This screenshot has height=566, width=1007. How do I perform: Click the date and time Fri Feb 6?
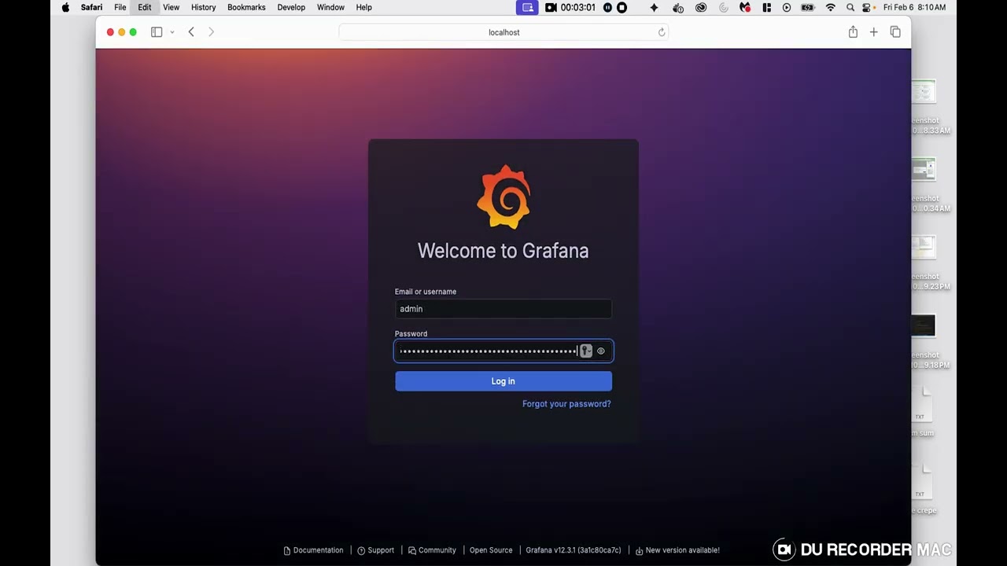914,7
